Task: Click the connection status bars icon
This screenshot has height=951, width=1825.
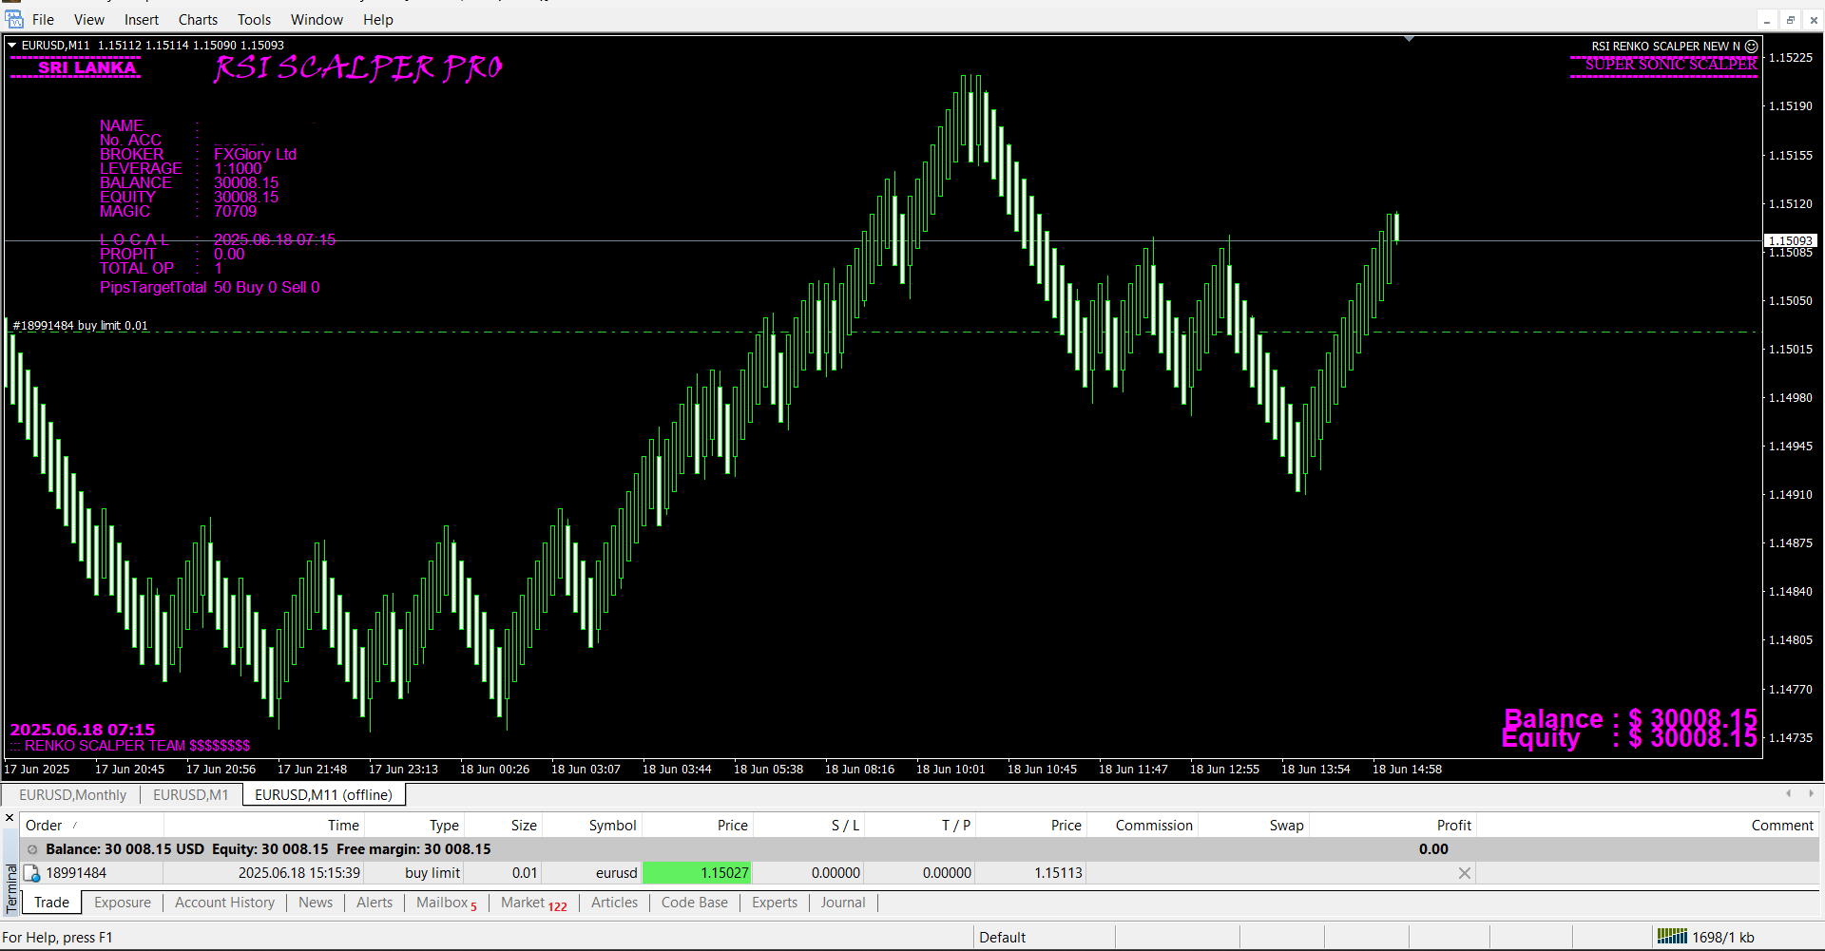Action: click(1672, 937)
